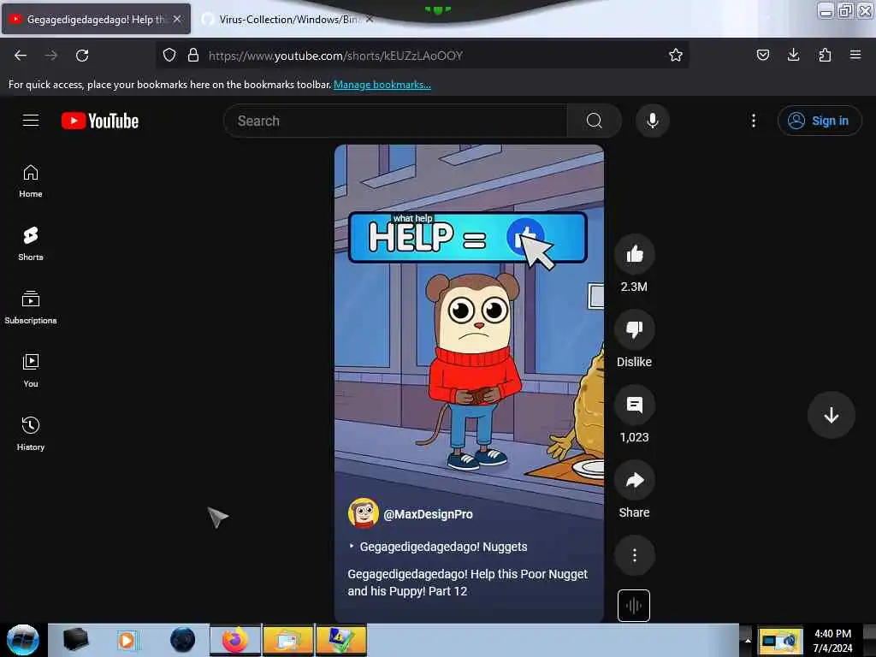876x657 pixels.
Task: Go to YouTube home via logo
Action: [x=100, y=121]
